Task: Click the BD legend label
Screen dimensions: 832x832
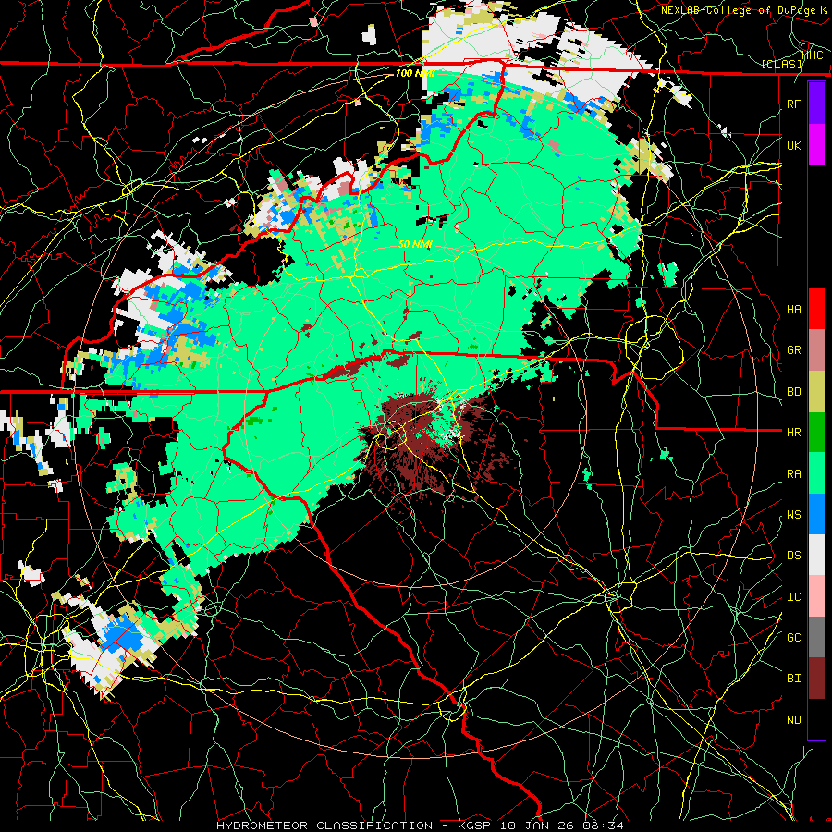Action: 794,392
